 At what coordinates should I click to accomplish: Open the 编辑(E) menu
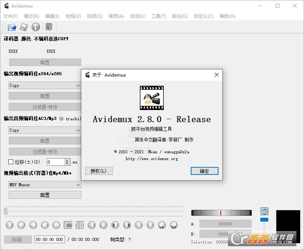pos(52,16)
